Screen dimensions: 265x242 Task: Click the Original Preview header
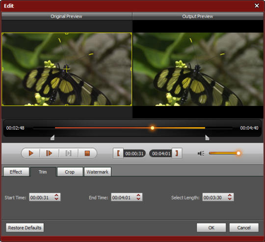tap(66, 16)
